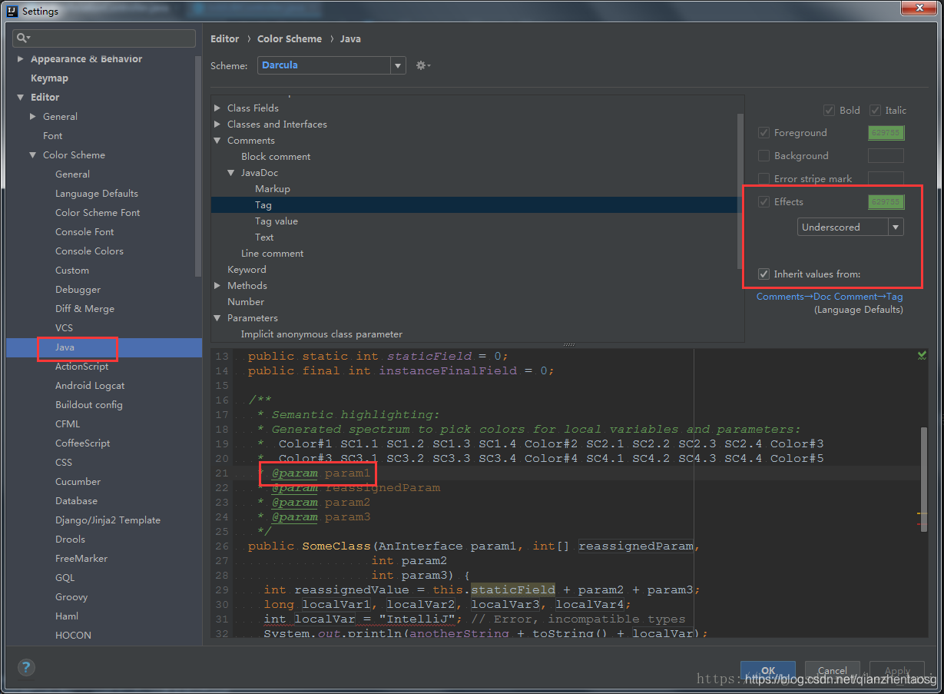Viewport: 944px width, 694px height.
Task: Select Number attribute
Action: tap(246, 302)
